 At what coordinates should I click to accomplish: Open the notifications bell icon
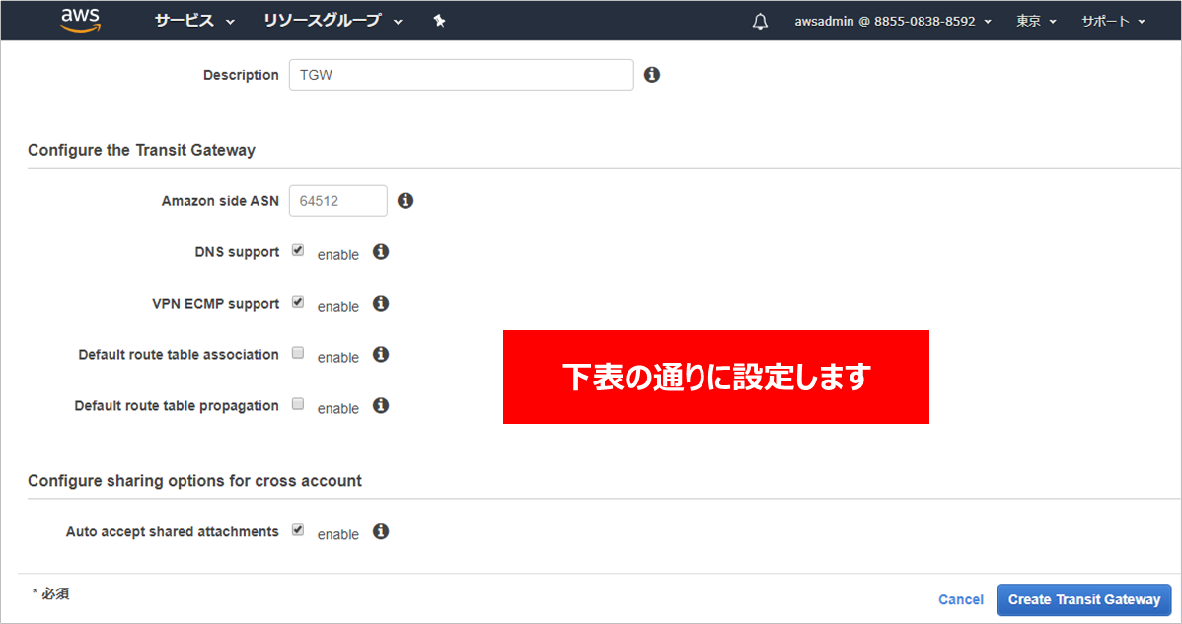[760, 22]
